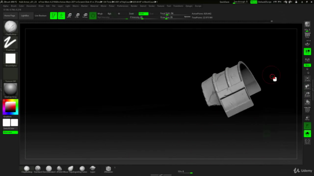Select the ZModeler brush

(x=108, y=169)
